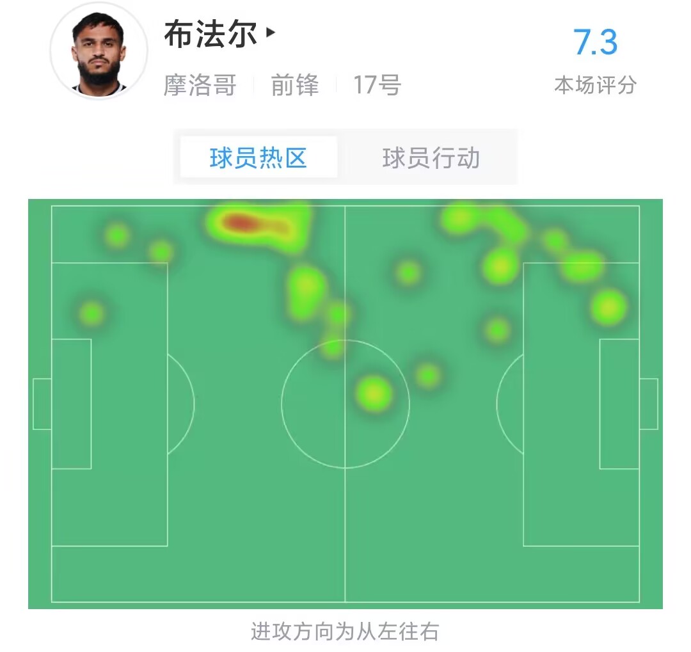Open player name 布法尔
The height and width of the screenshot is (652, 691).
[x=210, y=34]
